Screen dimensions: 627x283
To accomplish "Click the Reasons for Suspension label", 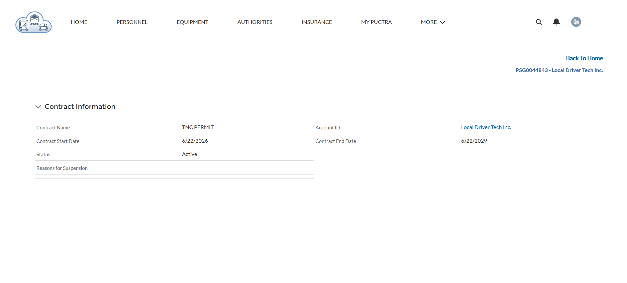I will click(62, 168).
